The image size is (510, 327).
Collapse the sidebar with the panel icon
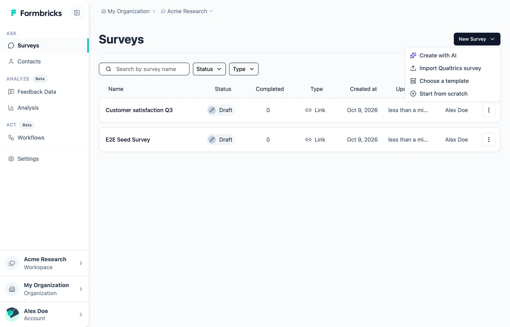tap(77, 13)
